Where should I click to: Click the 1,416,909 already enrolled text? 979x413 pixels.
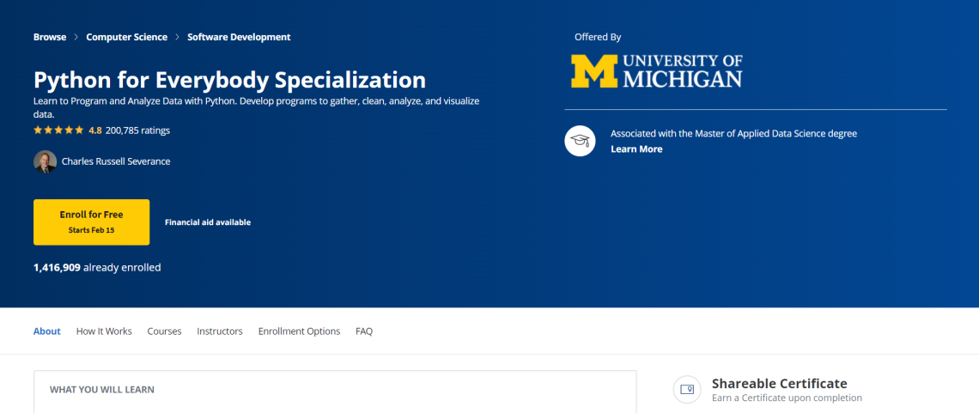pyautogui.click(x=97, y=268)
